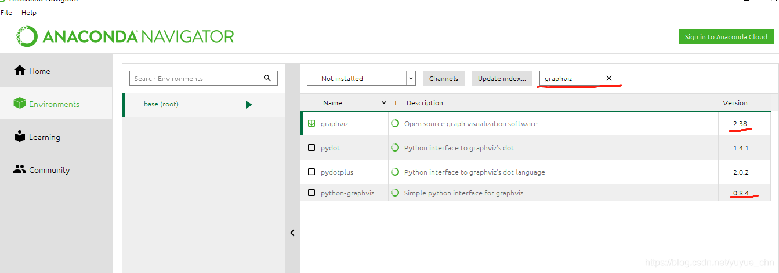Open the Not installed filter dropdown
The width and height of the screenshot is (779, 273).
(361, 78)
